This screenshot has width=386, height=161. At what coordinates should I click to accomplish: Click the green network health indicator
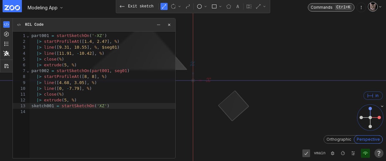click(365, 153)
